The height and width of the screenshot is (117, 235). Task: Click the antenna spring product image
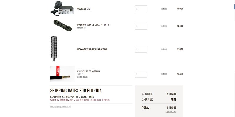click(54, 49)
